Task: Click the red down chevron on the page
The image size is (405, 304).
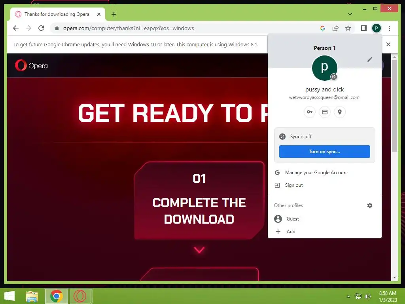Action: pyautogui.click(x=199, y=250)
